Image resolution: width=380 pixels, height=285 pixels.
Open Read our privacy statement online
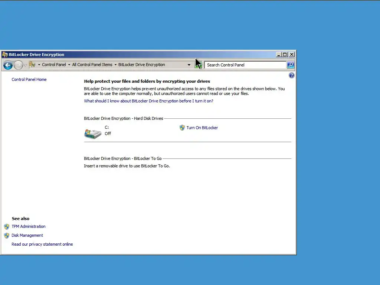coord(42,244)
